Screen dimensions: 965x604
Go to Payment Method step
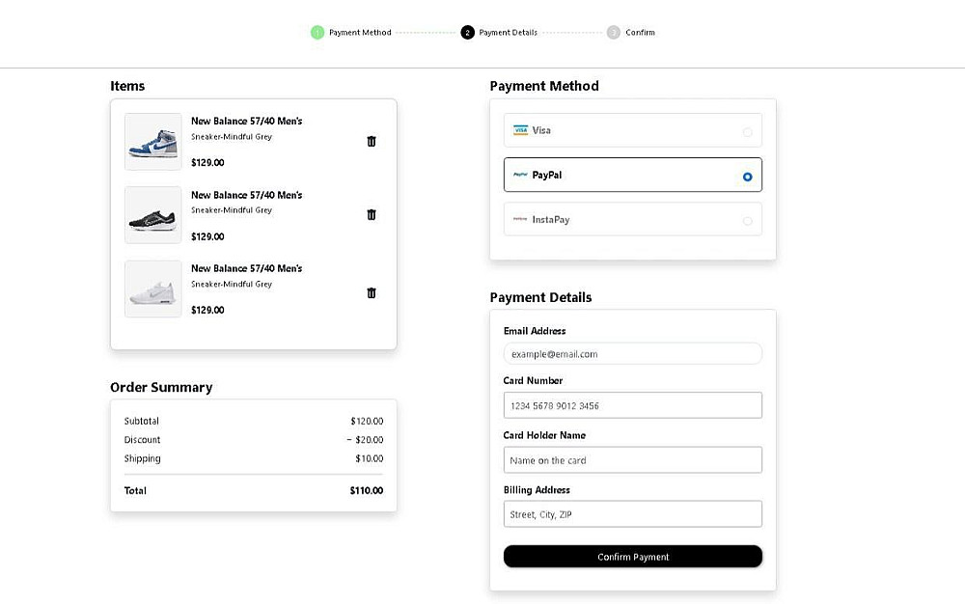coord(360,33)
